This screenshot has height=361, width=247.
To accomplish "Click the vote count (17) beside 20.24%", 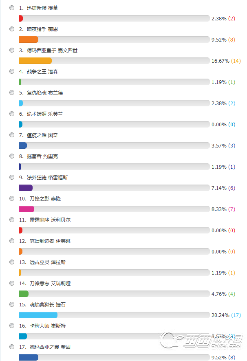I will [236, 315].
